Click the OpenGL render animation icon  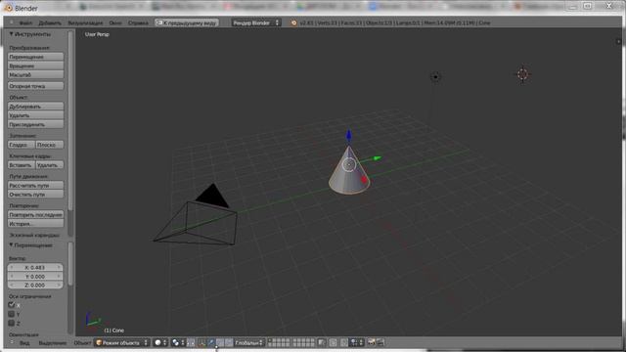click(380, 343)
